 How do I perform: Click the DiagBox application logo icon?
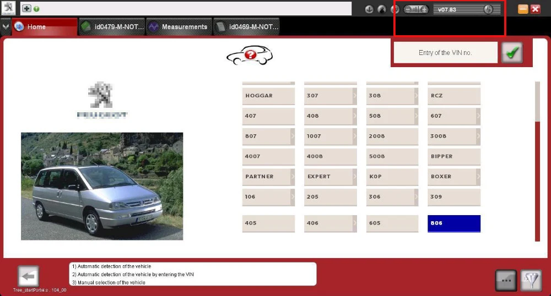pyautogui.click(x=8, y=8)
